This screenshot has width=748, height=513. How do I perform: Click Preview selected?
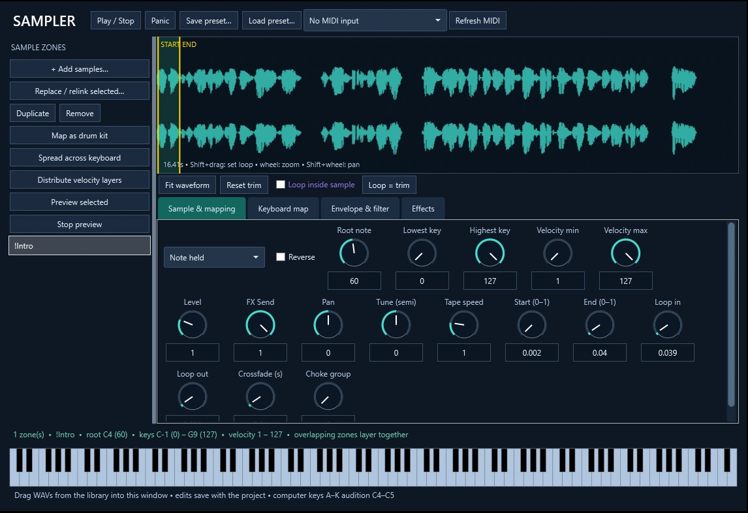(x=80, y=202)
